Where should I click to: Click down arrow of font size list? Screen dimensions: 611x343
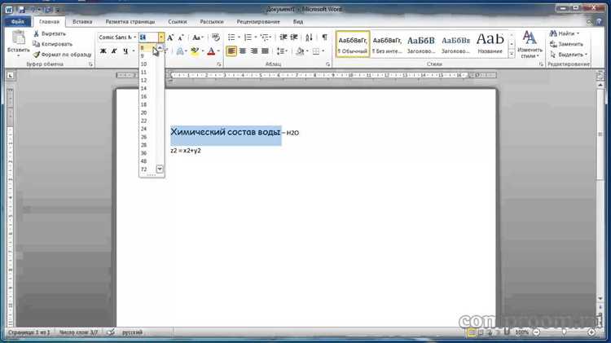point(160,169)
